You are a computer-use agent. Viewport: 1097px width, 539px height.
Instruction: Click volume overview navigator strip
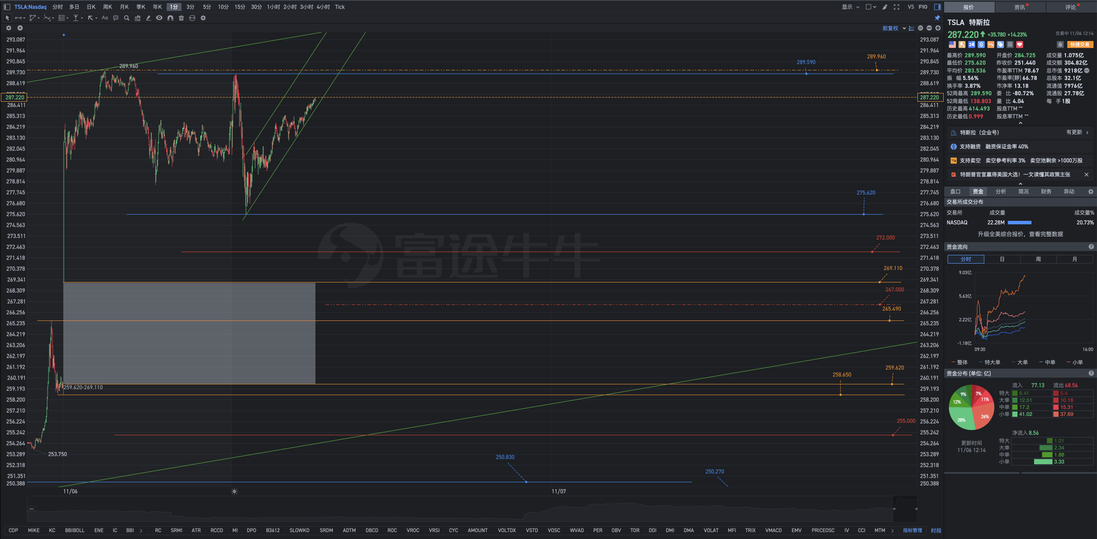[472, 509]
